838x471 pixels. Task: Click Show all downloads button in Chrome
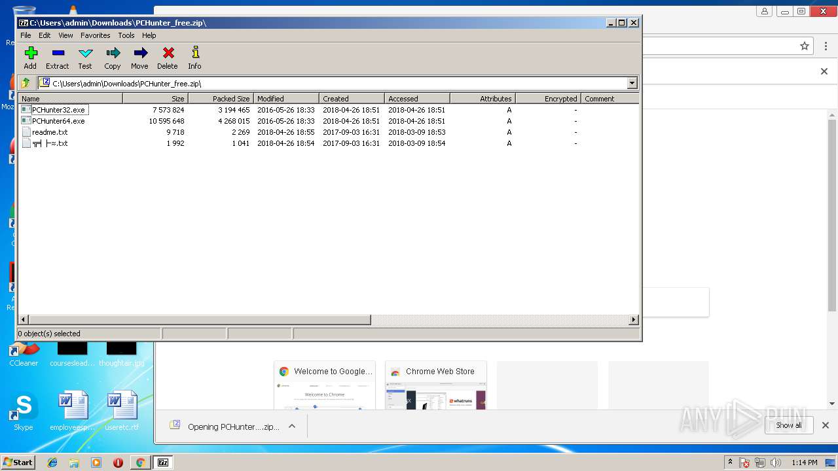pos(789,425)
